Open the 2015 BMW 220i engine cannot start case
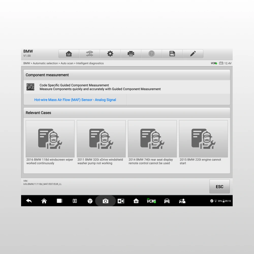 [x=203, y=142]
